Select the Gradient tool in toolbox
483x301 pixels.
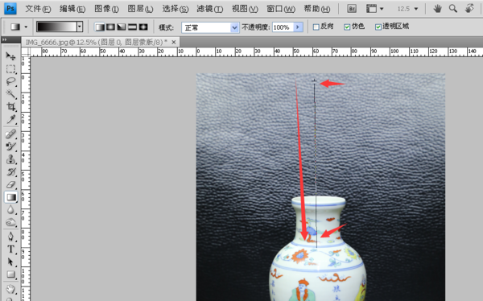click(x=10, y=197)
